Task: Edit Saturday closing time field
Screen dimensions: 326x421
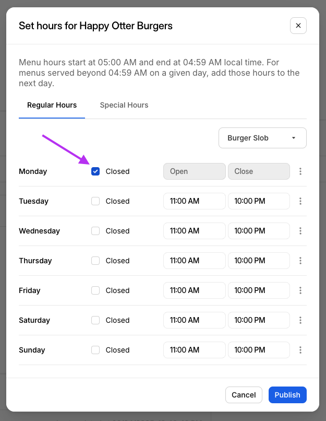Action: tap(259, 320)
